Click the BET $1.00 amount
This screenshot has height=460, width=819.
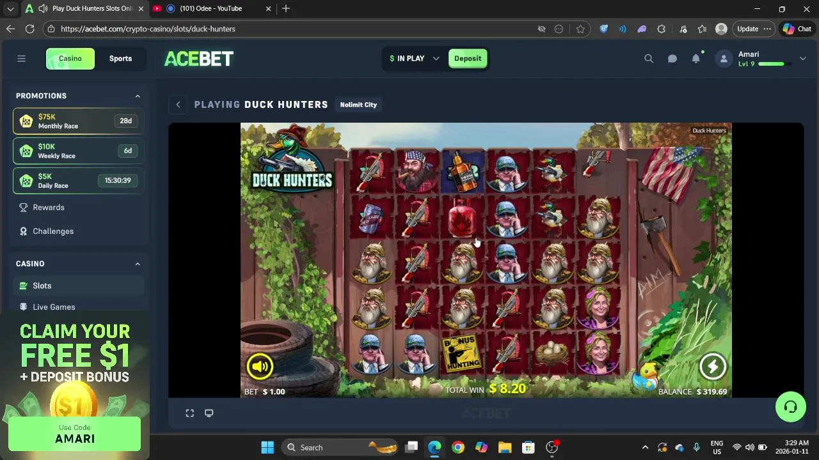[264, 392]
